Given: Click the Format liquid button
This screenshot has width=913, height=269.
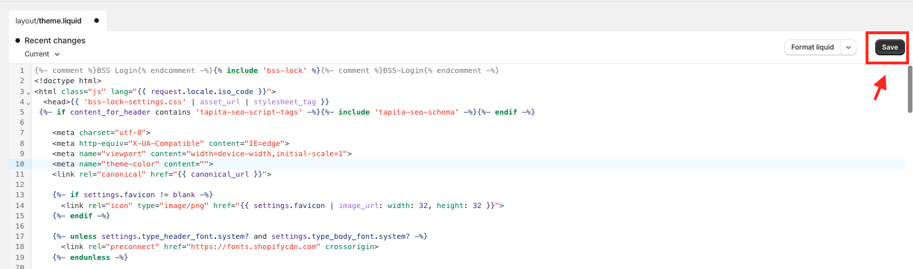Looking at the screenshot, I should click(812, 47).
